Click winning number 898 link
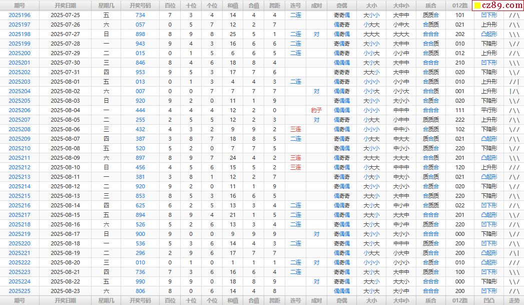Viewport: 524px width, 305px height. pos(140,34)
